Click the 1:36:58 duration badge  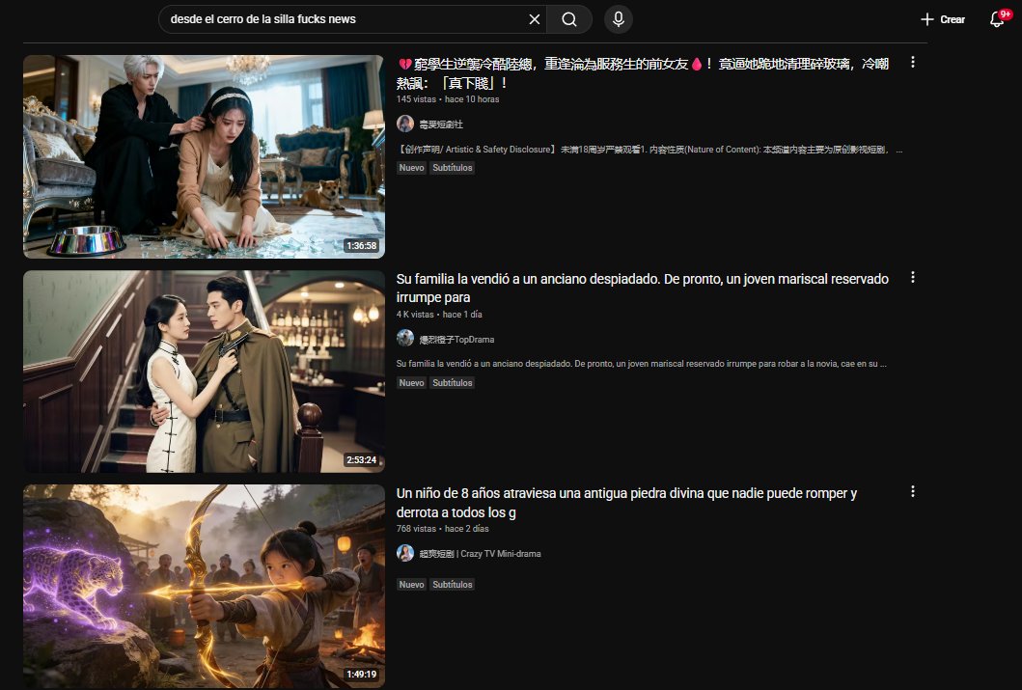click(362, 246)
